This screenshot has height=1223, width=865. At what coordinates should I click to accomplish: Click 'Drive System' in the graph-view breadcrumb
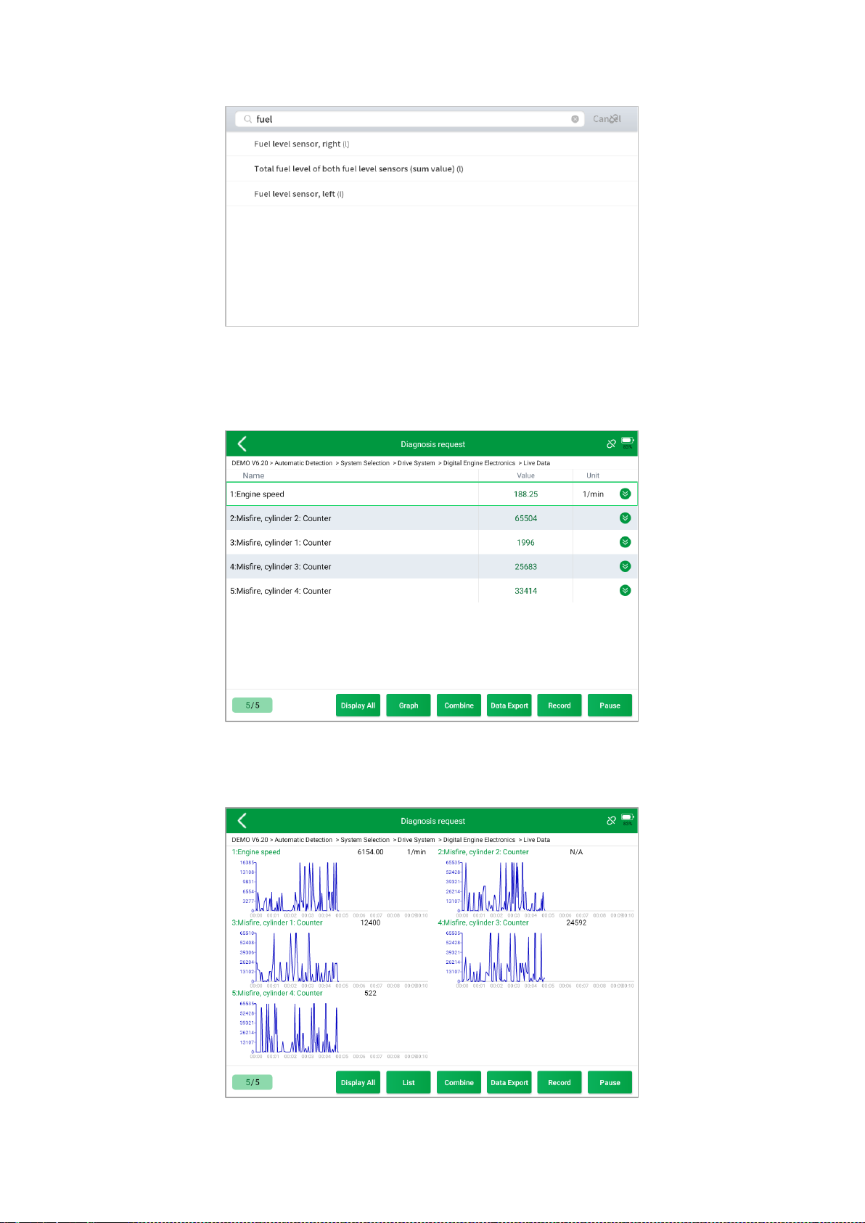pos(417,840)
